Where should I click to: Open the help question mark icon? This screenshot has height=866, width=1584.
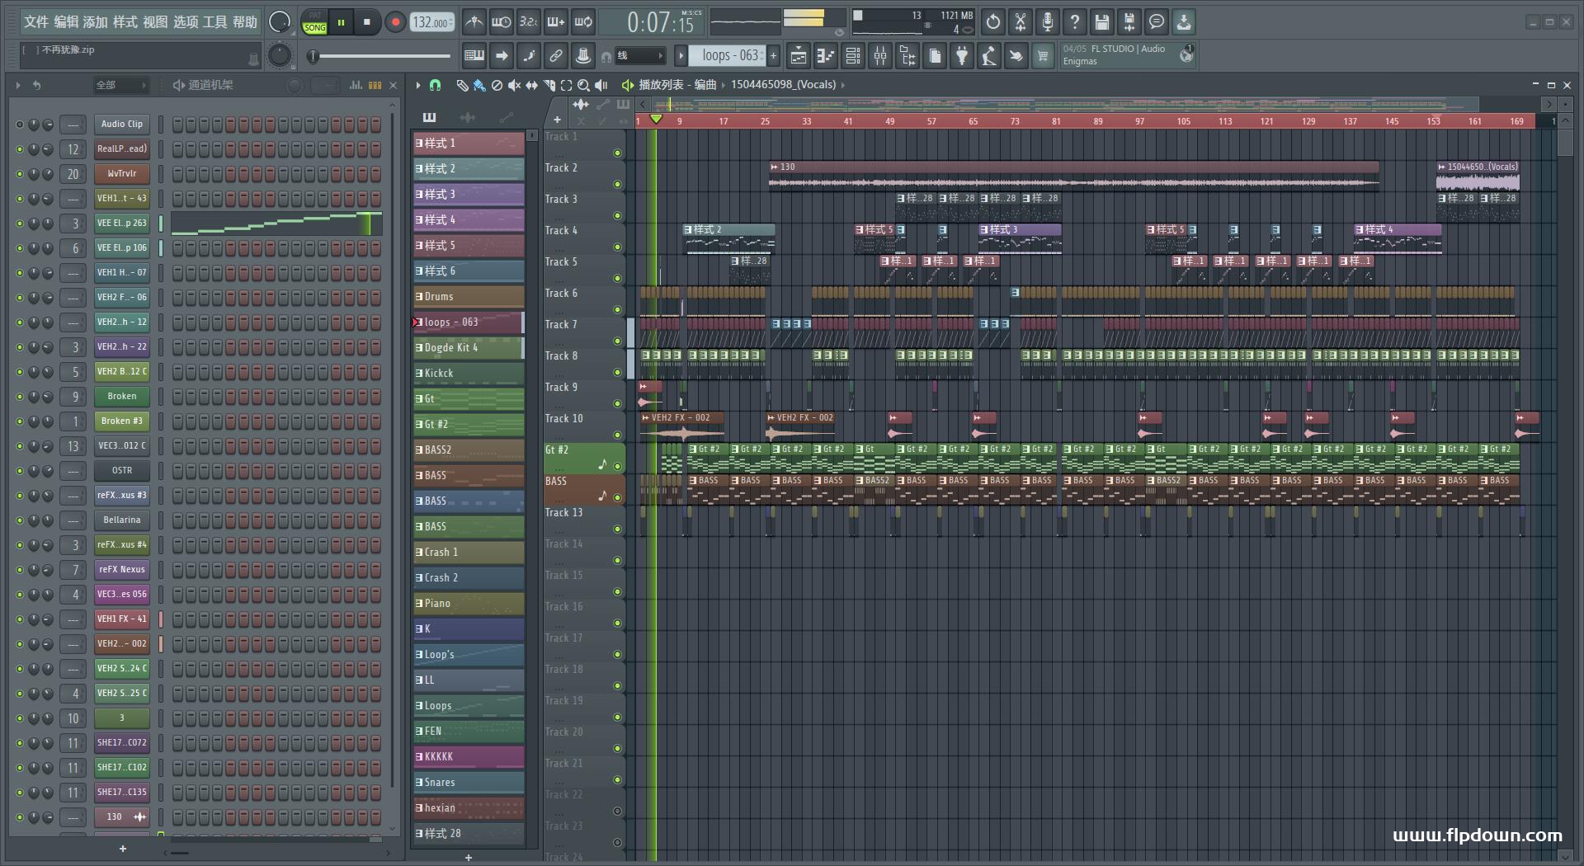pyautogui.click(x=1074, y=22)
